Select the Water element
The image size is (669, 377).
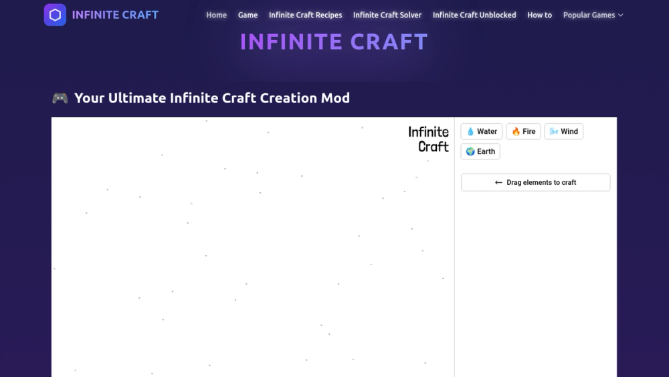481,131
